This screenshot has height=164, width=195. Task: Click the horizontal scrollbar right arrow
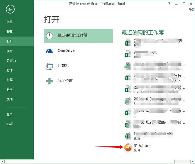point(192,162)
